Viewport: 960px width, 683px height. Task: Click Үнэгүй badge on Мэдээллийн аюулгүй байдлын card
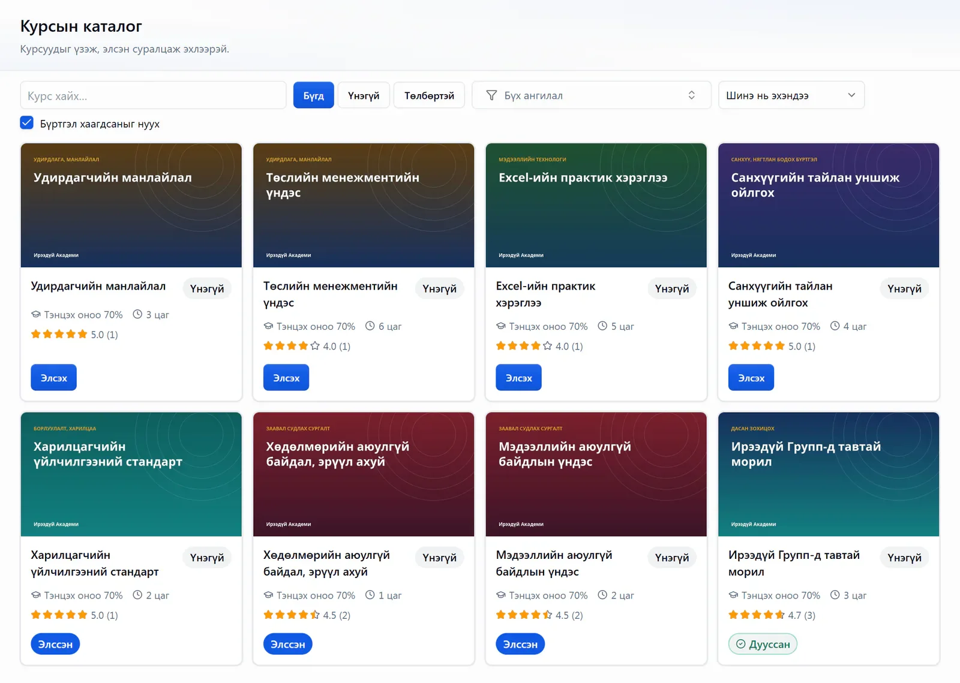[x=672, y=558]
